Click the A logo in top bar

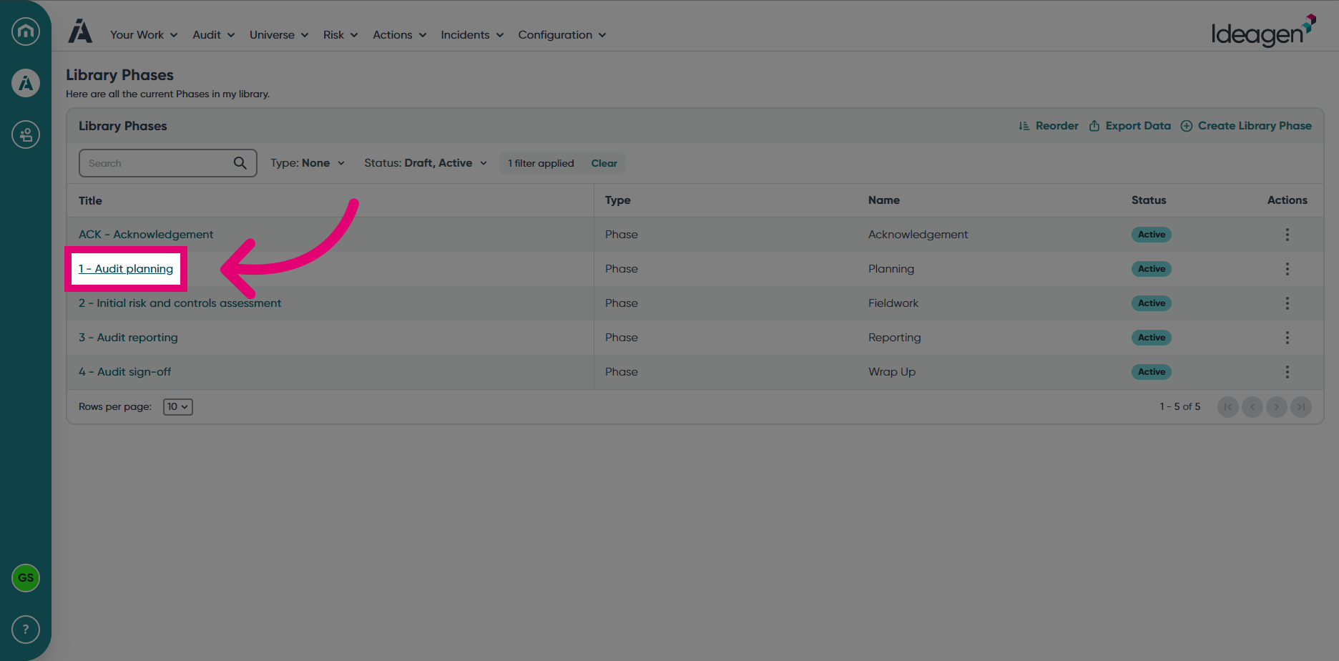point(80,31)
